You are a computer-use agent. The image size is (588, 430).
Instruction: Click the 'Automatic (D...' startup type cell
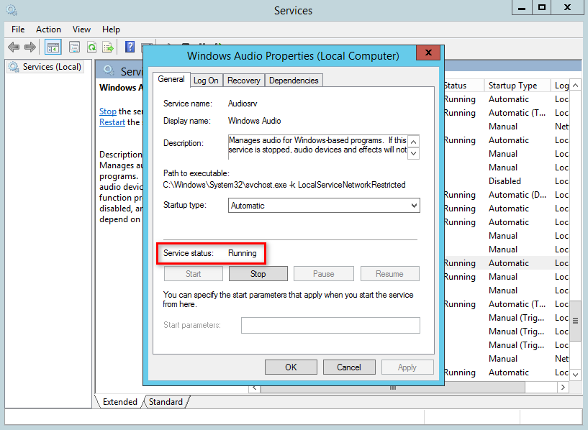pos(517,195)
